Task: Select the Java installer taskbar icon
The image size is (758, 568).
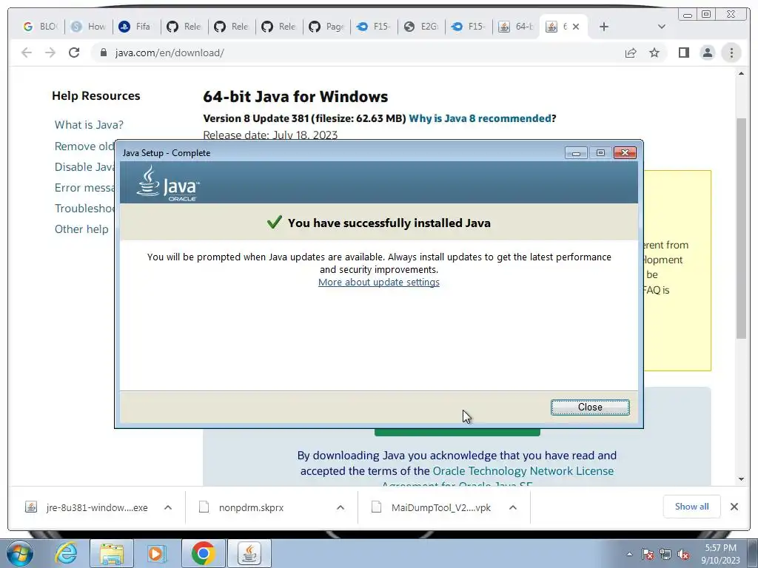Action: click(249, 553)
